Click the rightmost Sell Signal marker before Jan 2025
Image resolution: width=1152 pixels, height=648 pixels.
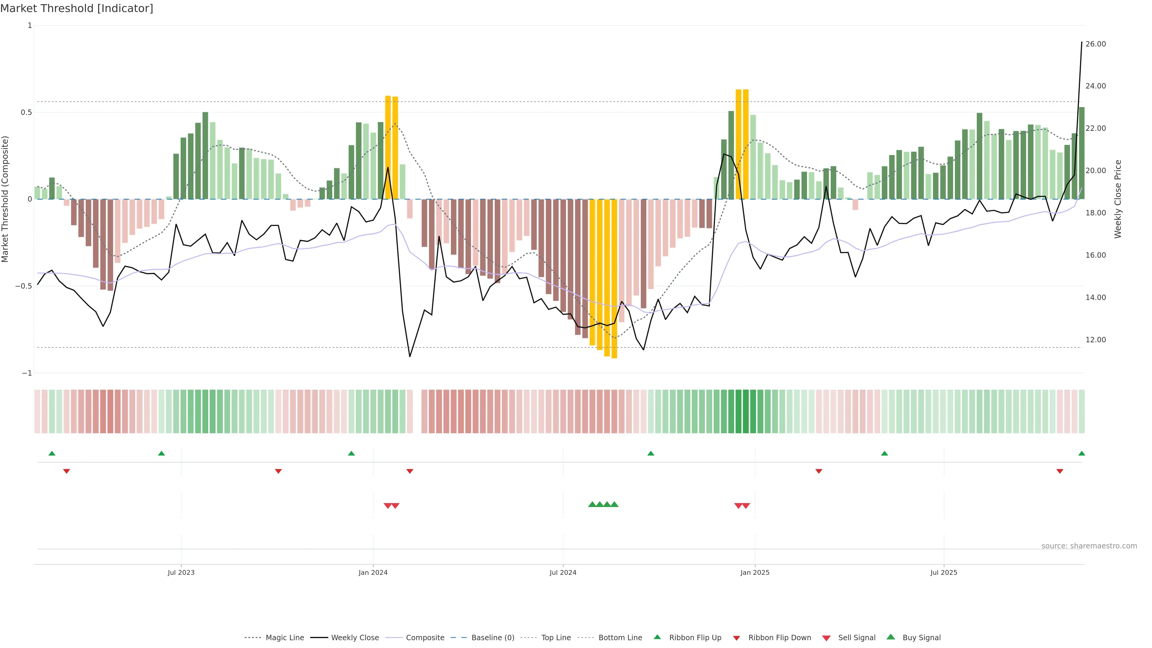pyautogui.click(x=746, y=506)
